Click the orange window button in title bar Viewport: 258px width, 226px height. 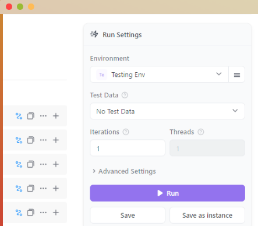31,6
